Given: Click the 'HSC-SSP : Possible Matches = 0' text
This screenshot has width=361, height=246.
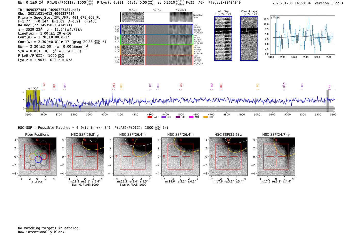Looking at the screenshot, I should coord(48,128).
